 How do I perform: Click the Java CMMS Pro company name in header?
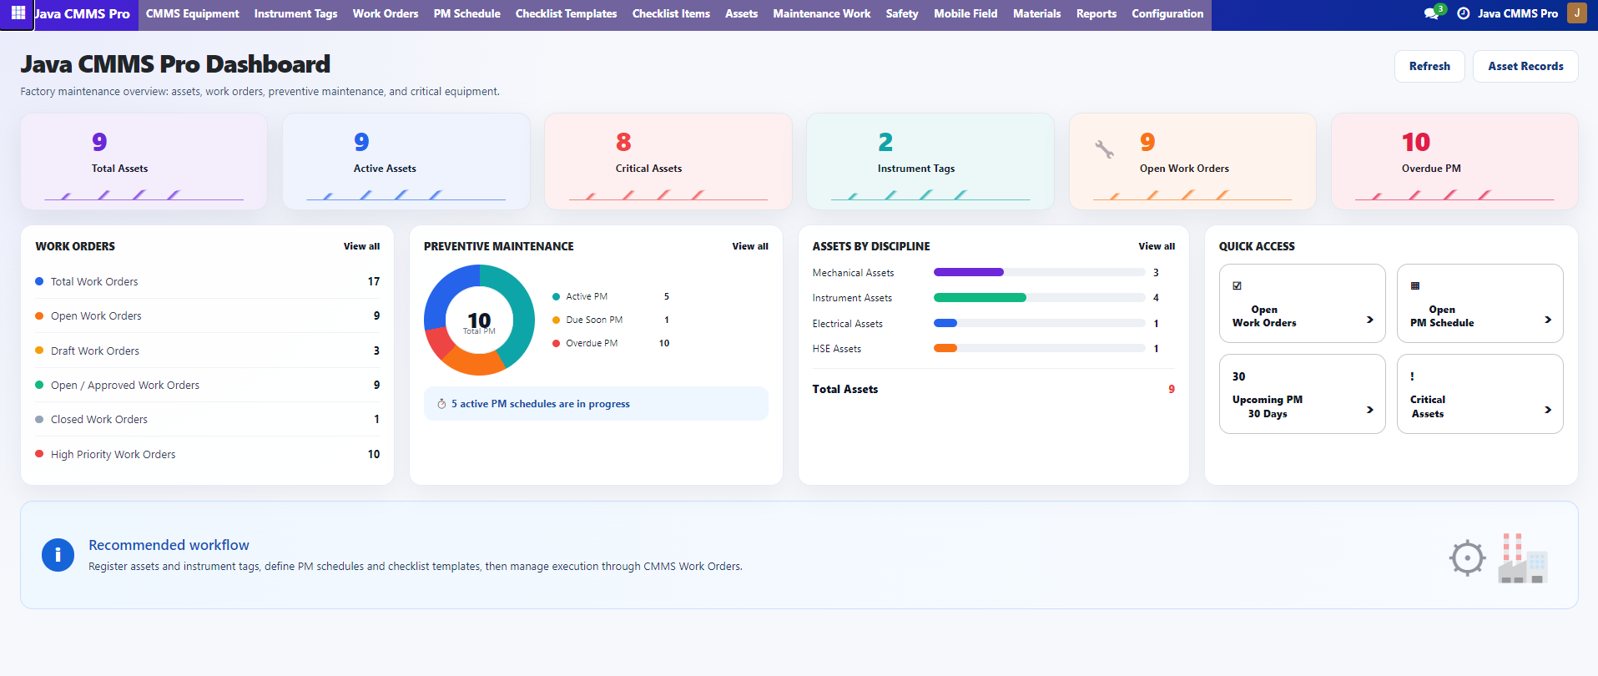1518,13
